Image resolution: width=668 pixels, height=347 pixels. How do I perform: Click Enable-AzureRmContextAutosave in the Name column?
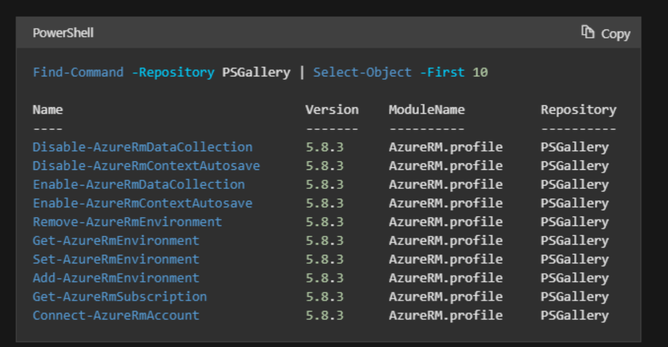coord(143,203)
